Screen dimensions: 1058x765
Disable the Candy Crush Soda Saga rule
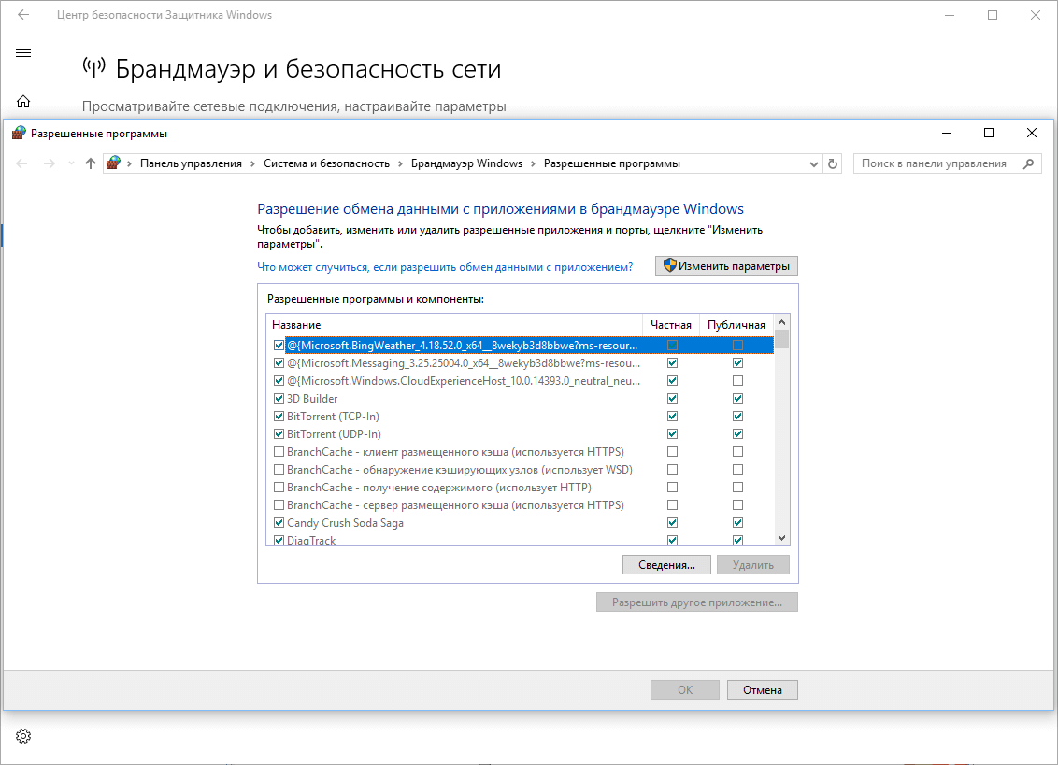coord(279,522)
